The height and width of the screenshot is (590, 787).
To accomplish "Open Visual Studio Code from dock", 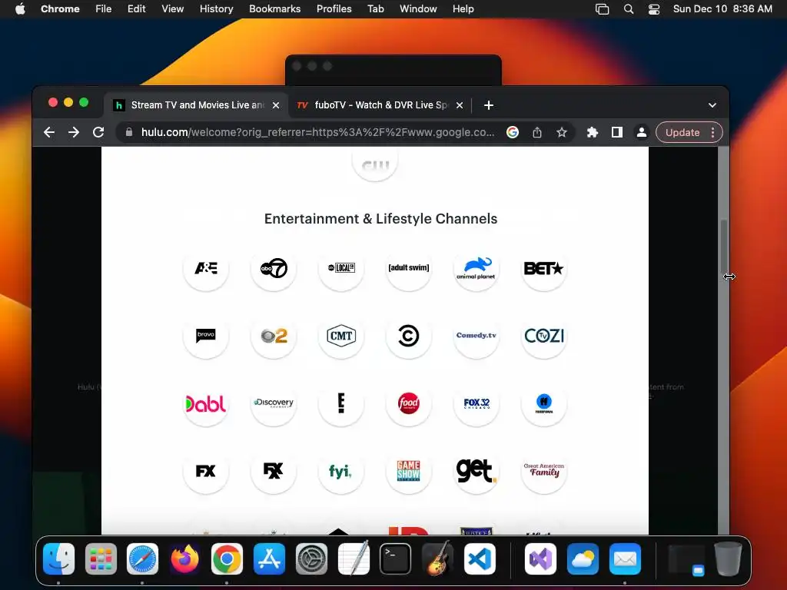I will (480, 559).
